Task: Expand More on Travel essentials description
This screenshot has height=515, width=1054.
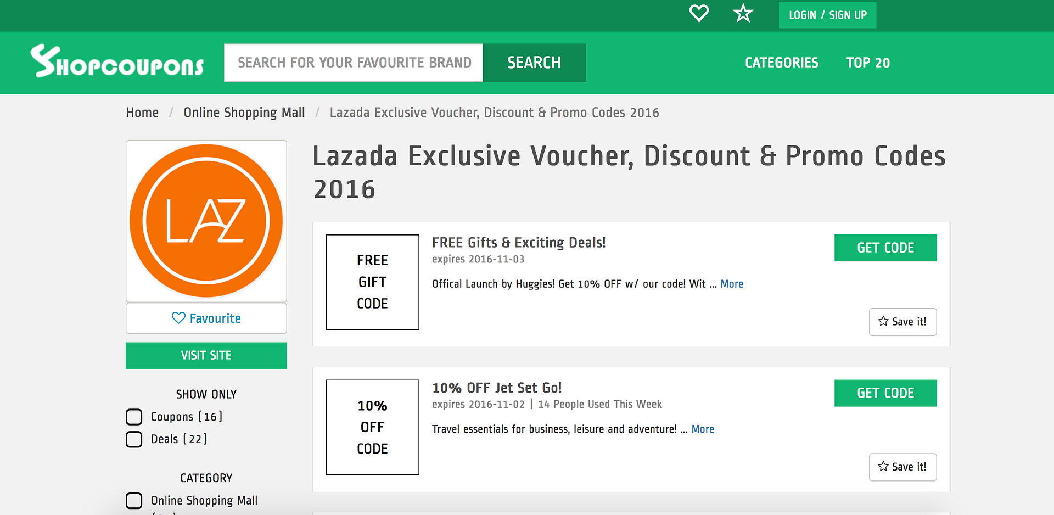Action: tap(703, 429)
